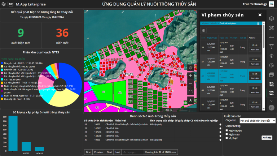
Task: Tick the "Ngày sau" checkbox
Action: click(x=226, y=134)
